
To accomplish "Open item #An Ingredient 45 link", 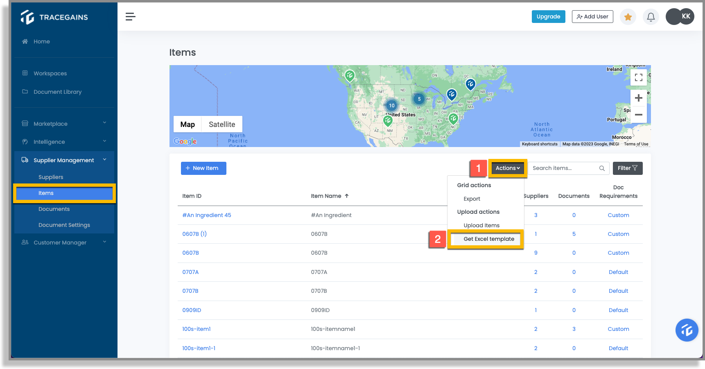I will 207,215.
